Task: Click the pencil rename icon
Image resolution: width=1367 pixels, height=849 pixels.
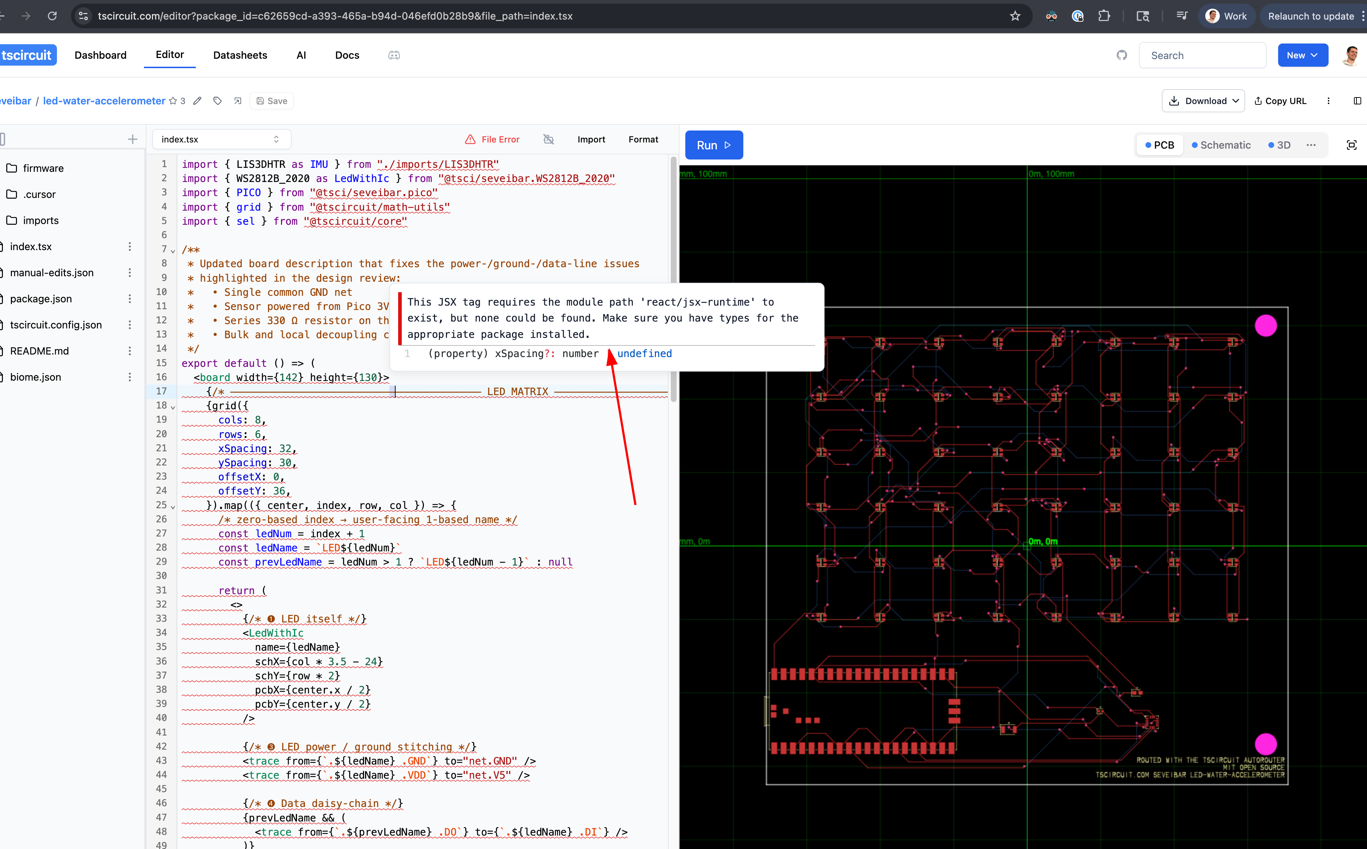Action: click(197, 101)
